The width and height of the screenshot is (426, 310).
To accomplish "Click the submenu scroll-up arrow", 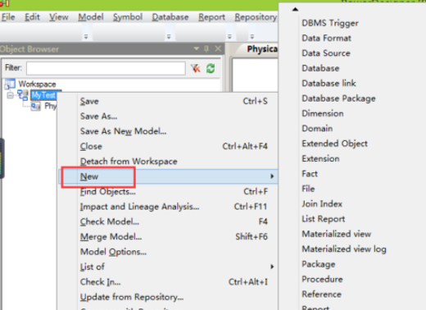I will click(x=295, y=9).
